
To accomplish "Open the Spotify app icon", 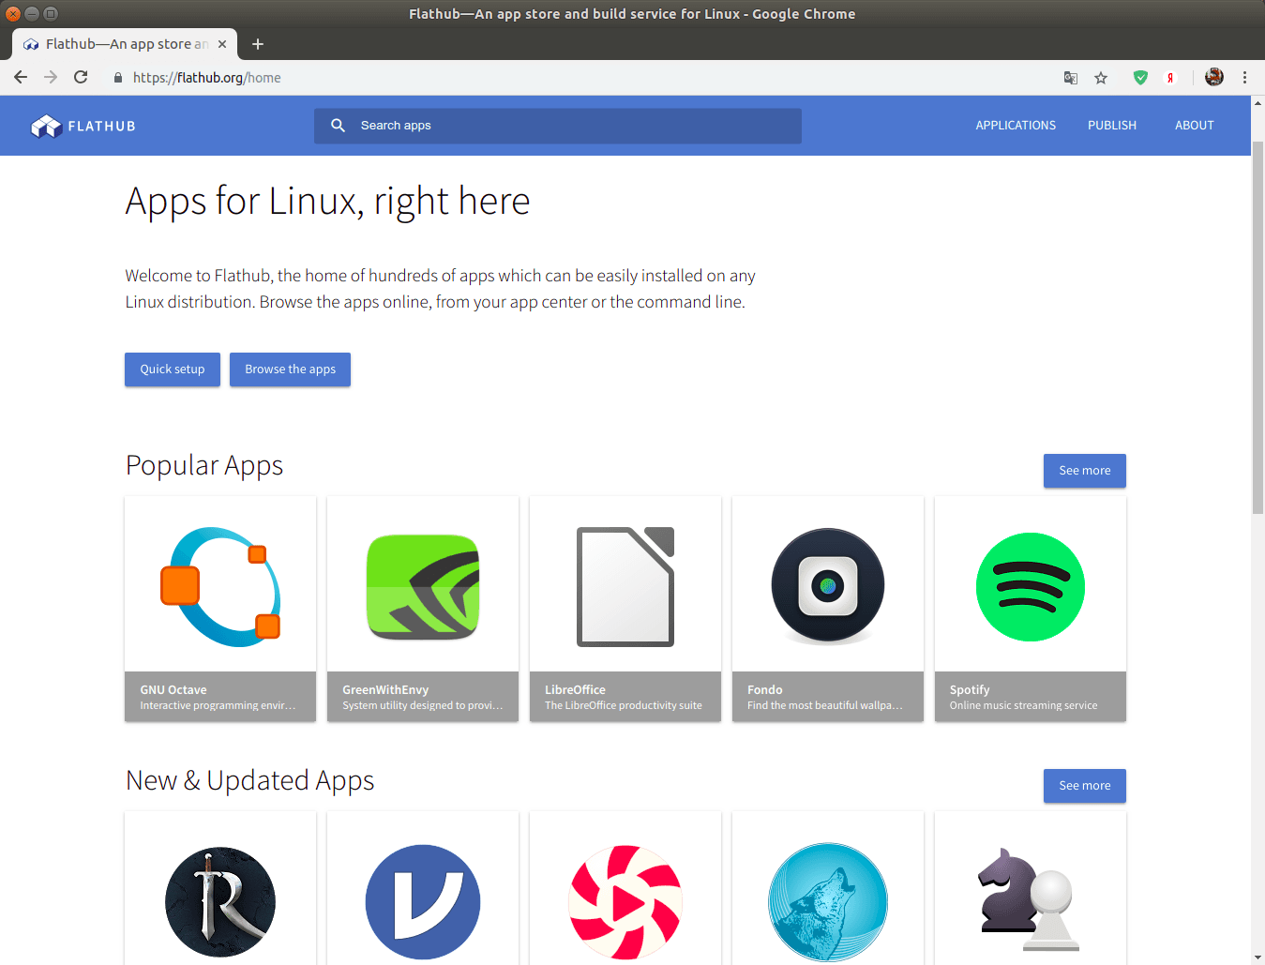I will click(x=1031, y=586).
